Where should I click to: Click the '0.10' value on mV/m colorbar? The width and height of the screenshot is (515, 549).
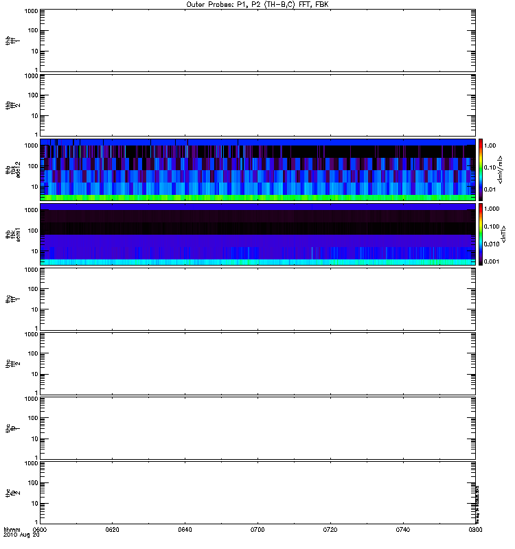click(490, 167)
